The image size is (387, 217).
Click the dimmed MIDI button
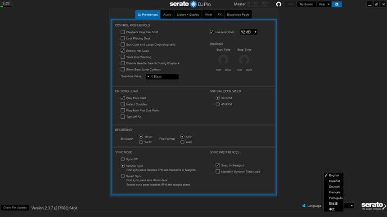point(291,4)
